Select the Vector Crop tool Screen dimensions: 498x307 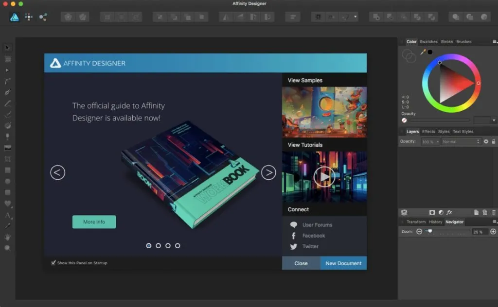[8, 159]
